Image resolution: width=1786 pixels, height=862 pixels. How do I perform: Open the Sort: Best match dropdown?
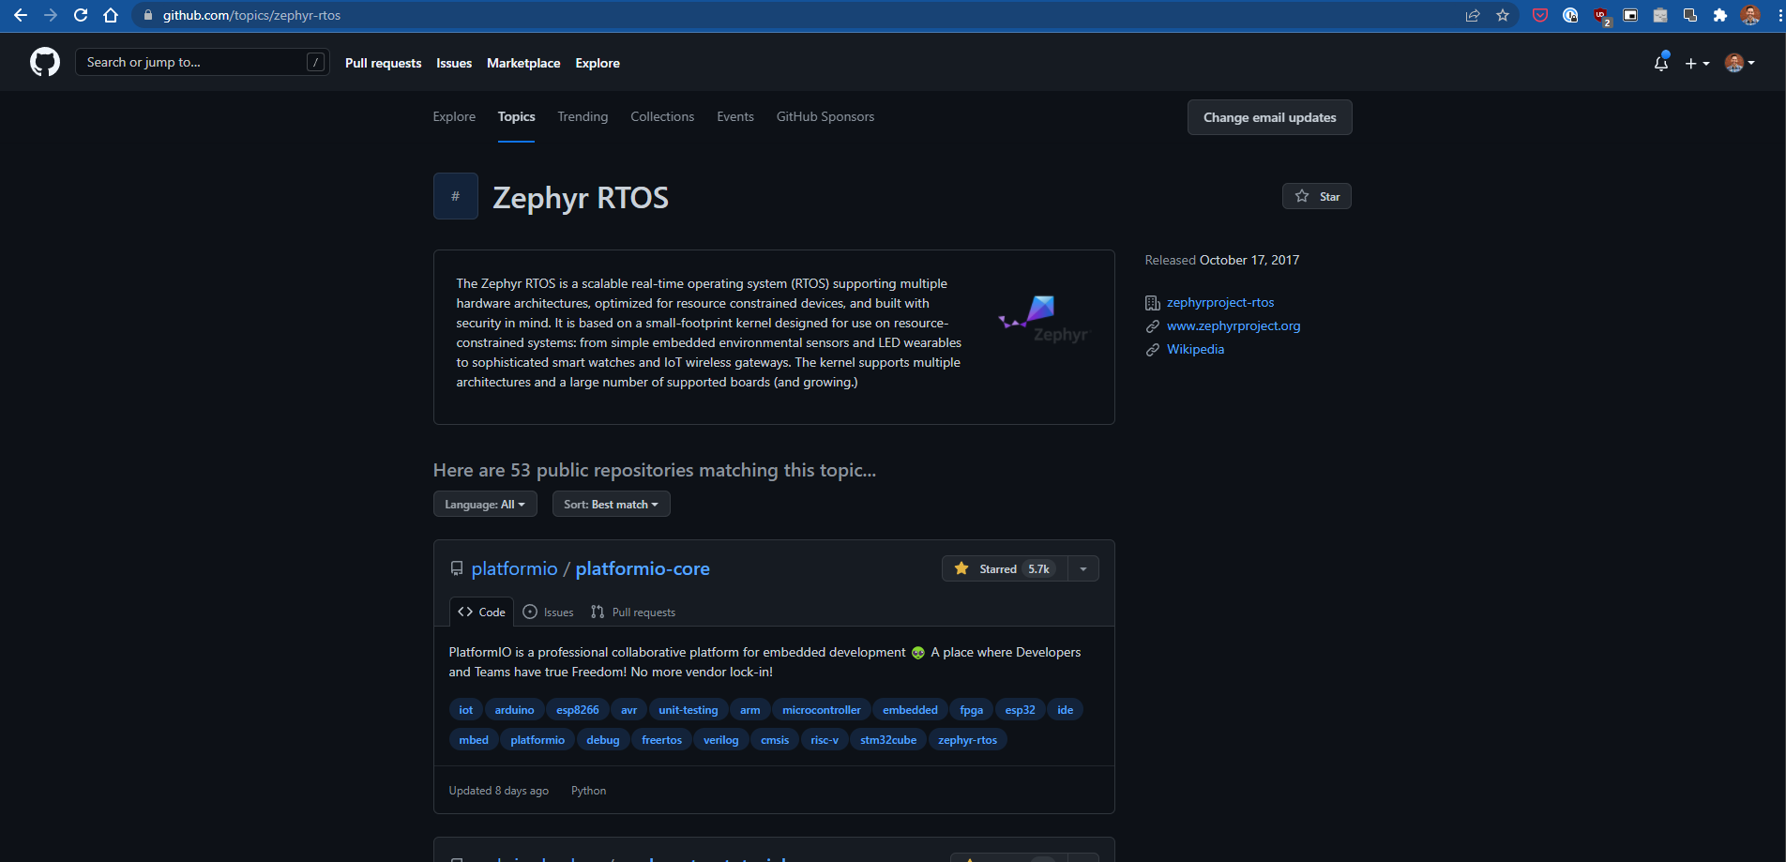pyautogui.click(x=611, y=504)
